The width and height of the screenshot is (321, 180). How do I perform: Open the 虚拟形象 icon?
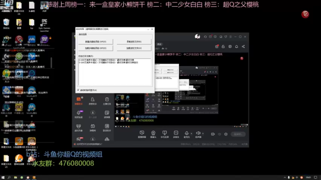pos(79,128)
